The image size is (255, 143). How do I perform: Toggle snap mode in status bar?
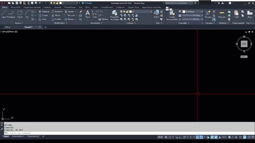(x=170, y=137)
